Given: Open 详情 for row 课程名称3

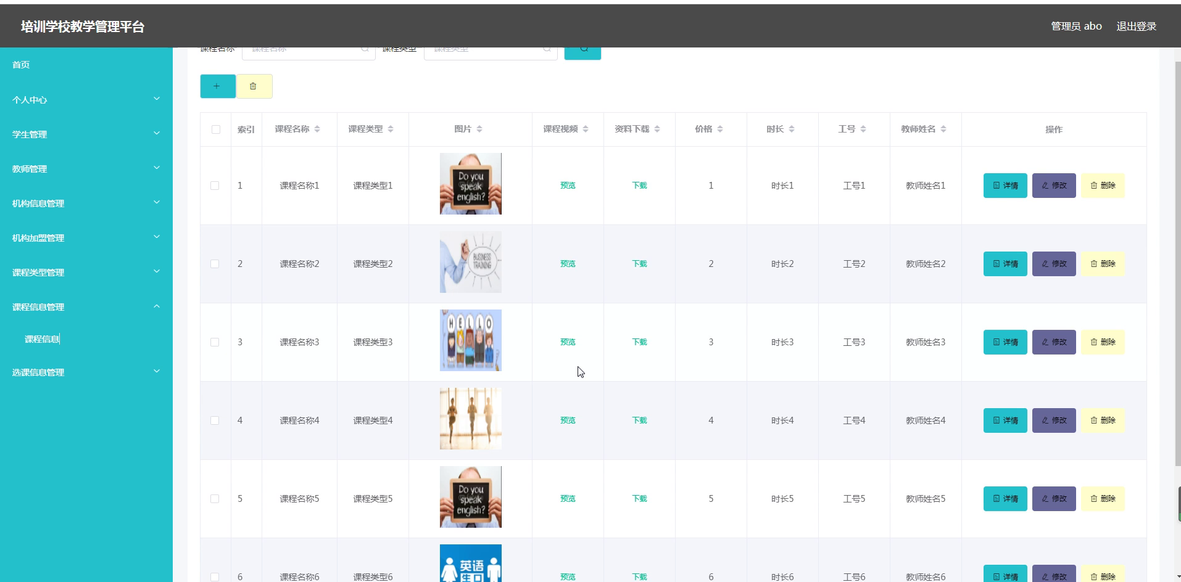Looking at the screenshot, I should 1005,342.
